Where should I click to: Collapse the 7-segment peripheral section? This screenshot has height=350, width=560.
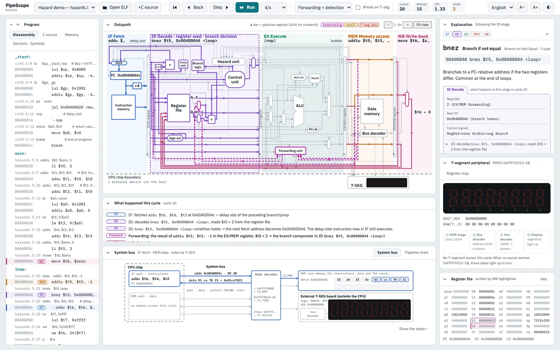click(x=445, y=163)
